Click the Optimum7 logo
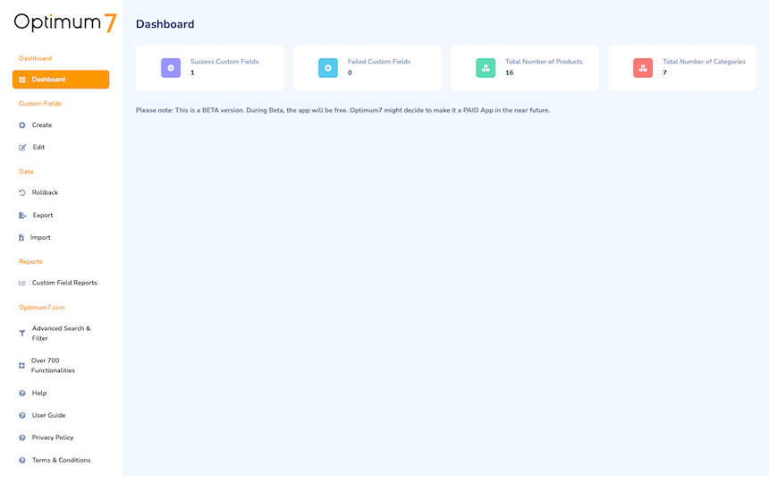Viewport: 769px width, 501px height. [x=65, y=22]
